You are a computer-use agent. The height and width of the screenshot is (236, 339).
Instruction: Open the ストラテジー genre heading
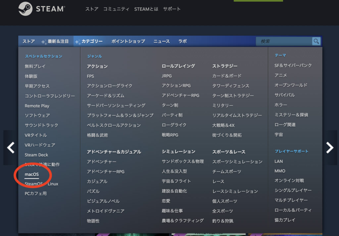click(225, 66)
